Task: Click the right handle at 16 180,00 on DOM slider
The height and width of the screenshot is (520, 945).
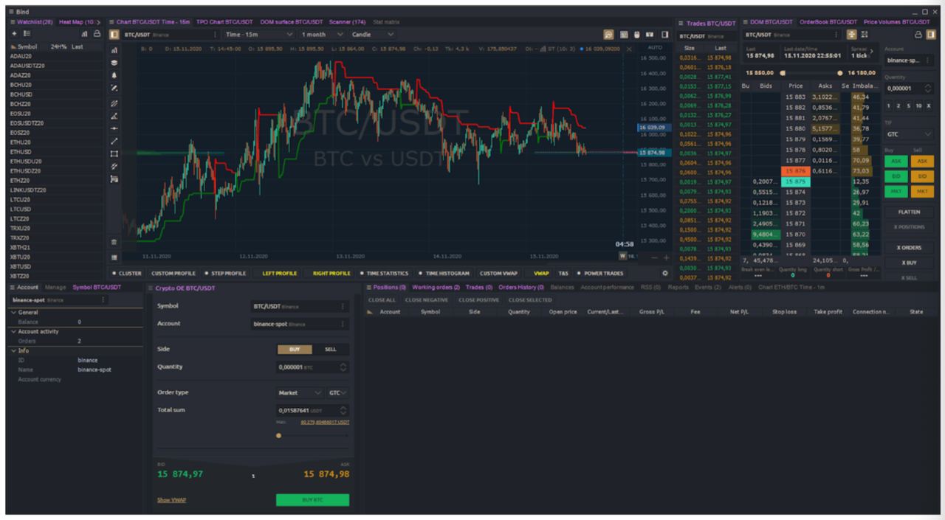Action: pyautogui.click(x=839, y=73)
